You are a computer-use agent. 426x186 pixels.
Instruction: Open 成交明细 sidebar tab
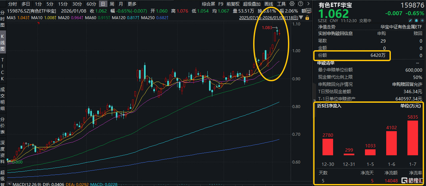click(3, 99)
